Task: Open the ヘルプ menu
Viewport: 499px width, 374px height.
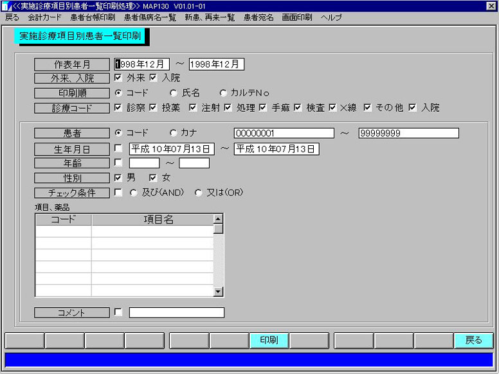Action: [331, 17]
